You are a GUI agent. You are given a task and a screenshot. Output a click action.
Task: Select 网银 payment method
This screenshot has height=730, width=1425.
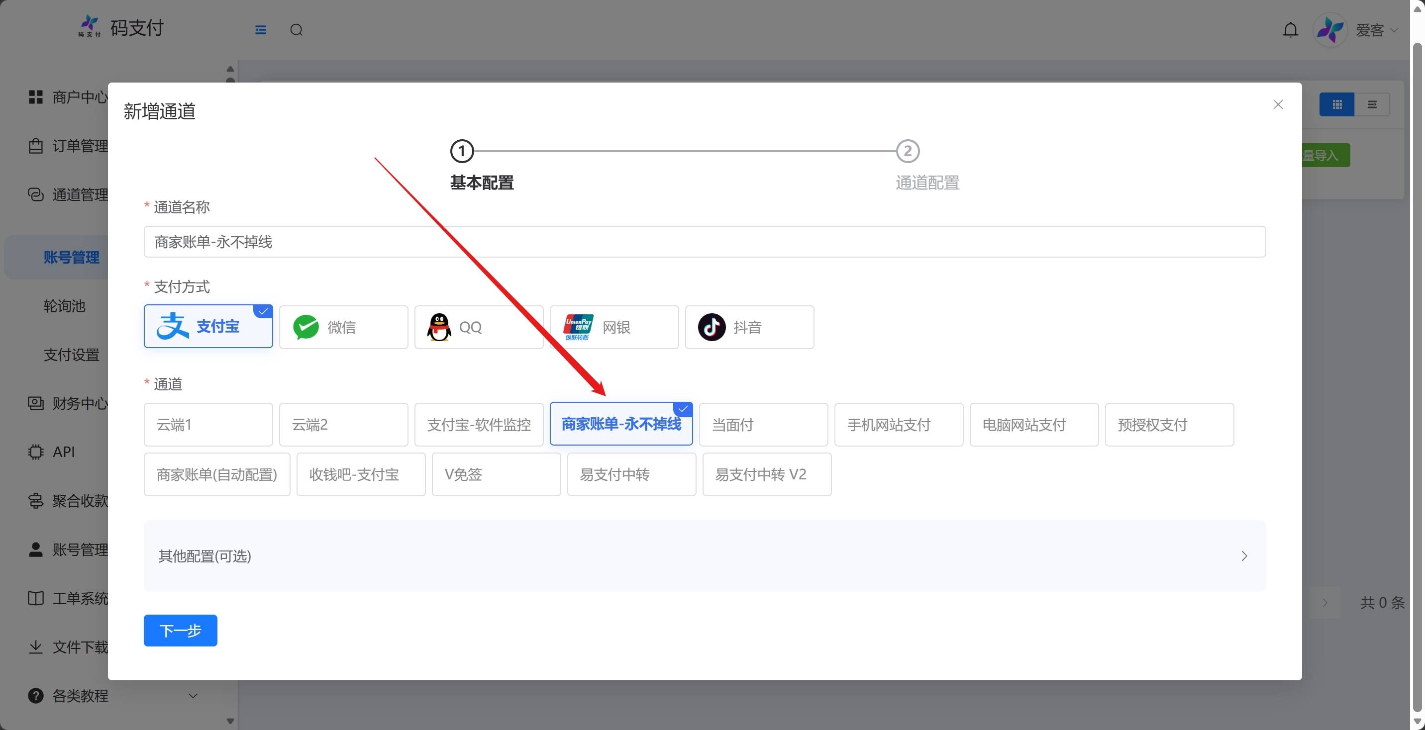tap(614, 327)
